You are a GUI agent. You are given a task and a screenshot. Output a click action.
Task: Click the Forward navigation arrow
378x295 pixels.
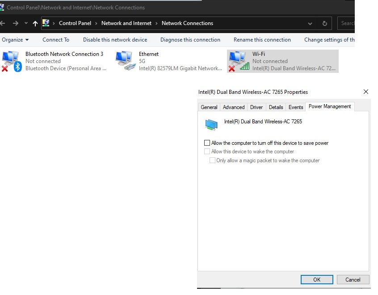pos(16,23)
